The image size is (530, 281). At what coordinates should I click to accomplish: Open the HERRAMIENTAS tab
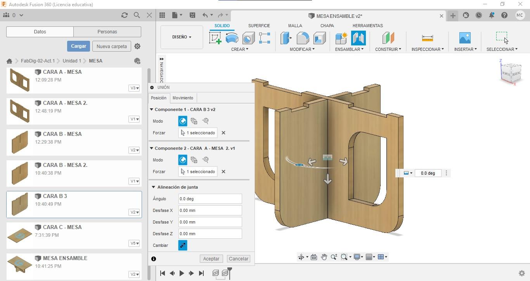pos(368,26)
